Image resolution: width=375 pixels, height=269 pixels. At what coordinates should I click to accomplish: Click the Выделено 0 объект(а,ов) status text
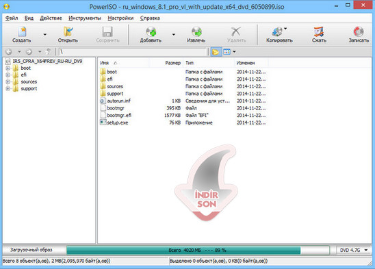218,261
